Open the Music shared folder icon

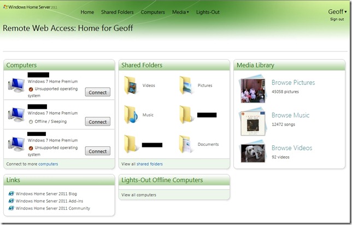point(131,115)
